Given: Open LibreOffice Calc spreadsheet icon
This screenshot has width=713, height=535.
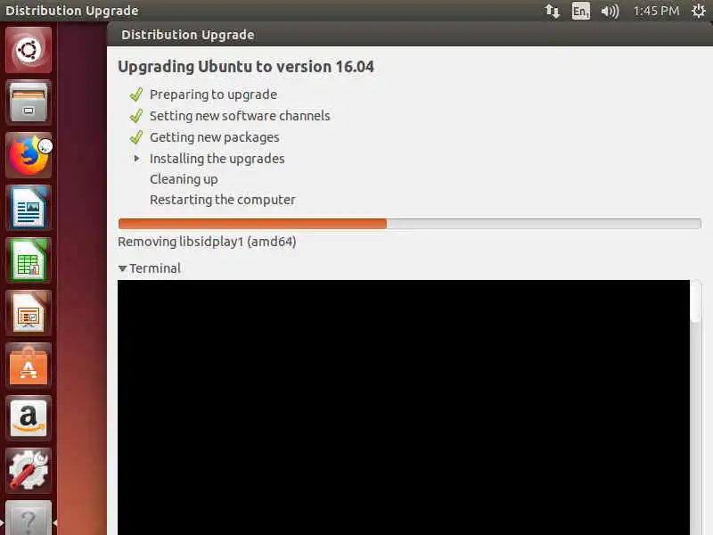Looking at the screenshot, I should tap(29, 260).
